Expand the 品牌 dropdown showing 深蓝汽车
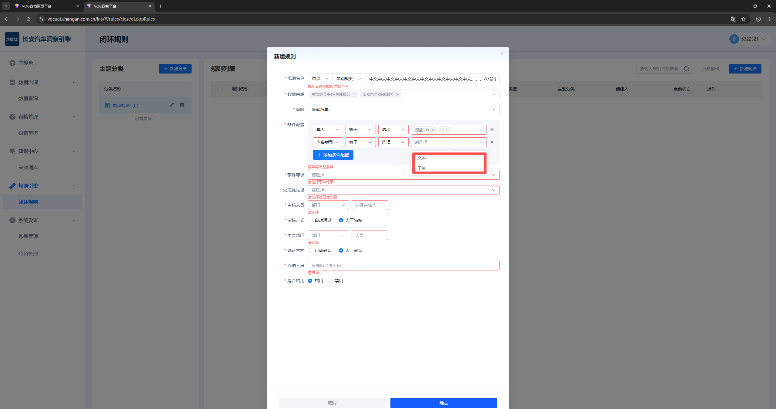Viewport: 776px width, 409px height. coord(403,110)
